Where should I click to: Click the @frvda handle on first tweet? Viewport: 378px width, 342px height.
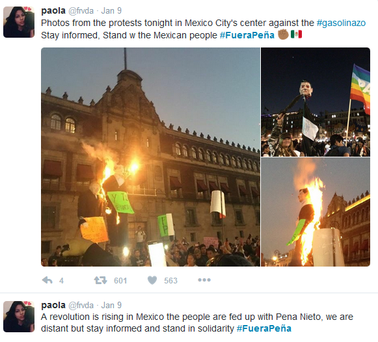pyautogui.click(x=81, y=10)
